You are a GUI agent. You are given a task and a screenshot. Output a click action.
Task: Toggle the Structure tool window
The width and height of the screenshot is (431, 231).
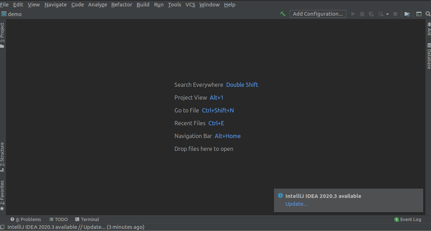pos(2,157)
